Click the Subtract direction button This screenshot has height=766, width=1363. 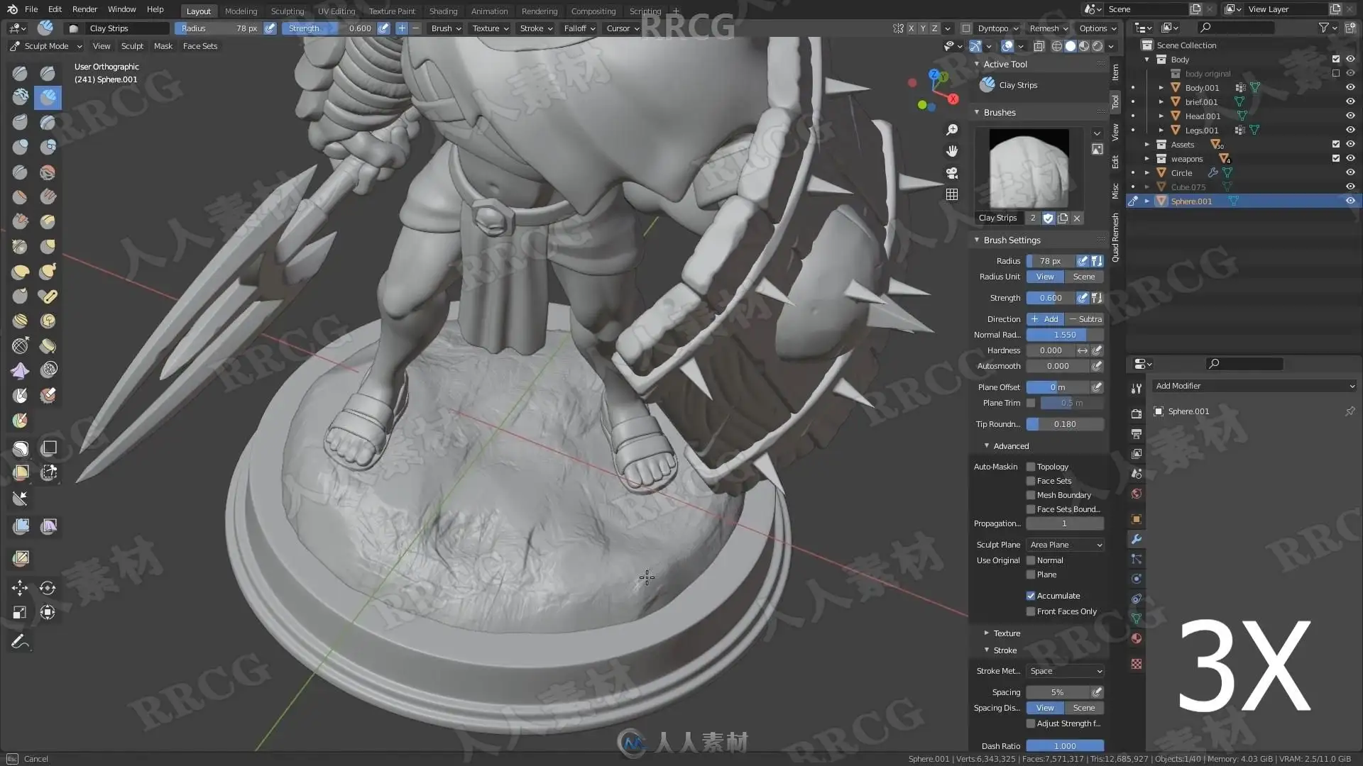(1085, 319)
